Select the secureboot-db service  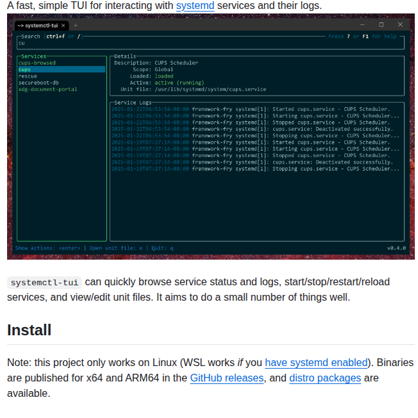pyautogui.click(x=38, y=83)
